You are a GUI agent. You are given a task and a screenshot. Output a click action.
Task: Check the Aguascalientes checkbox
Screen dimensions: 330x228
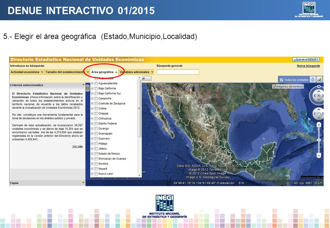coord(96,83)
